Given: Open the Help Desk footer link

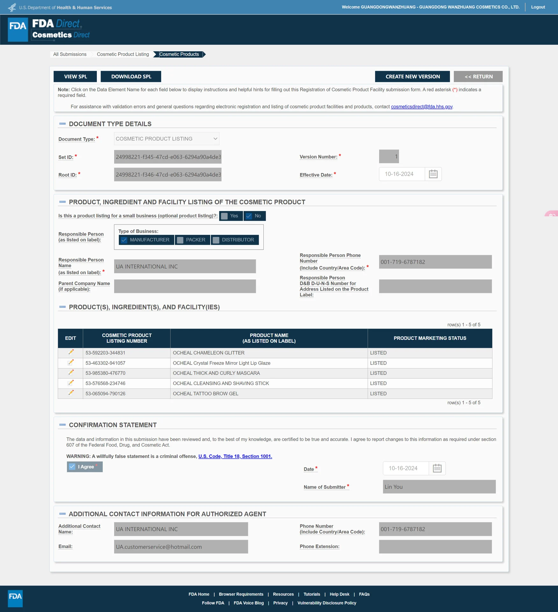Looking at the screenshot, I should click(x=340, y=594).
